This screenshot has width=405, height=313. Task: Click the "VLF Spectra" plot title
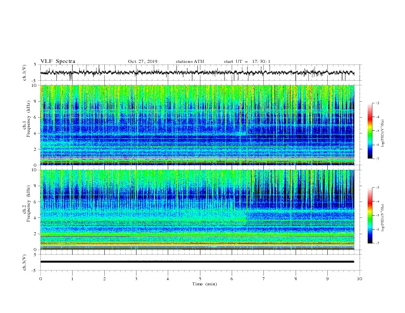(58, 61)
